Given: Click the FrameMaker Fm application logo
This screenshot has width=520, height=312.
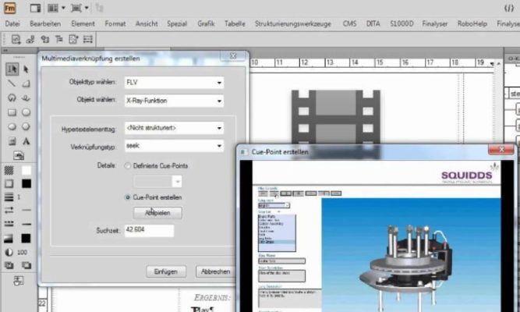Looking at the screenshot, I should pos(11,9).
